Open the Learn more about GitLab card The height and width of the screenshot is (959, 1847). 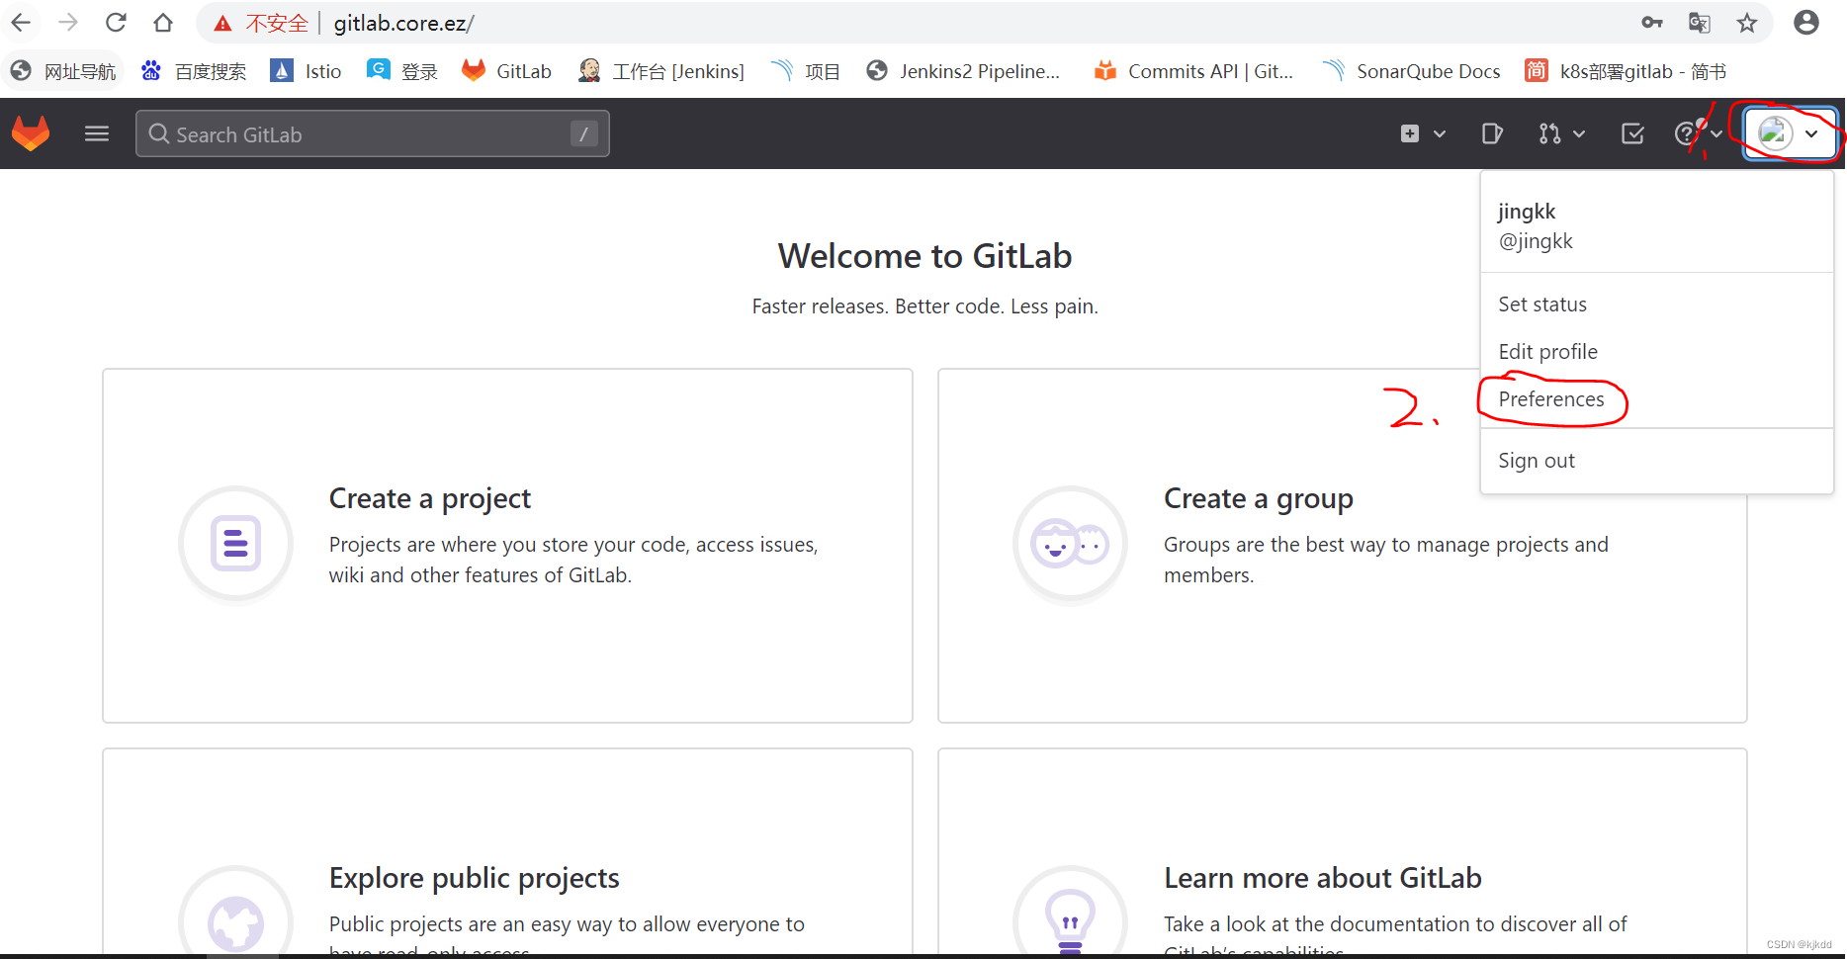point(1342,851)
